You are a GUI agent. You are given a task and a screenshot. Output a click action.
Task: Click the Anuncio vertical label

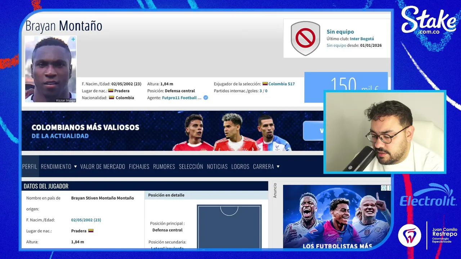pyautogui.click(x=275, y=190)
